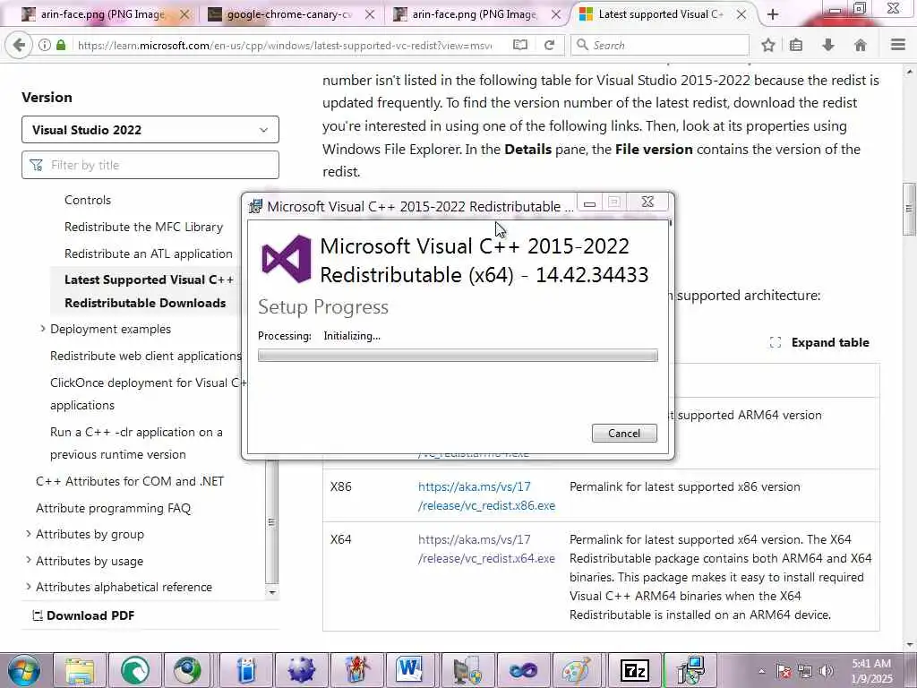Click the setup progress bar in installer

point(458,356)
